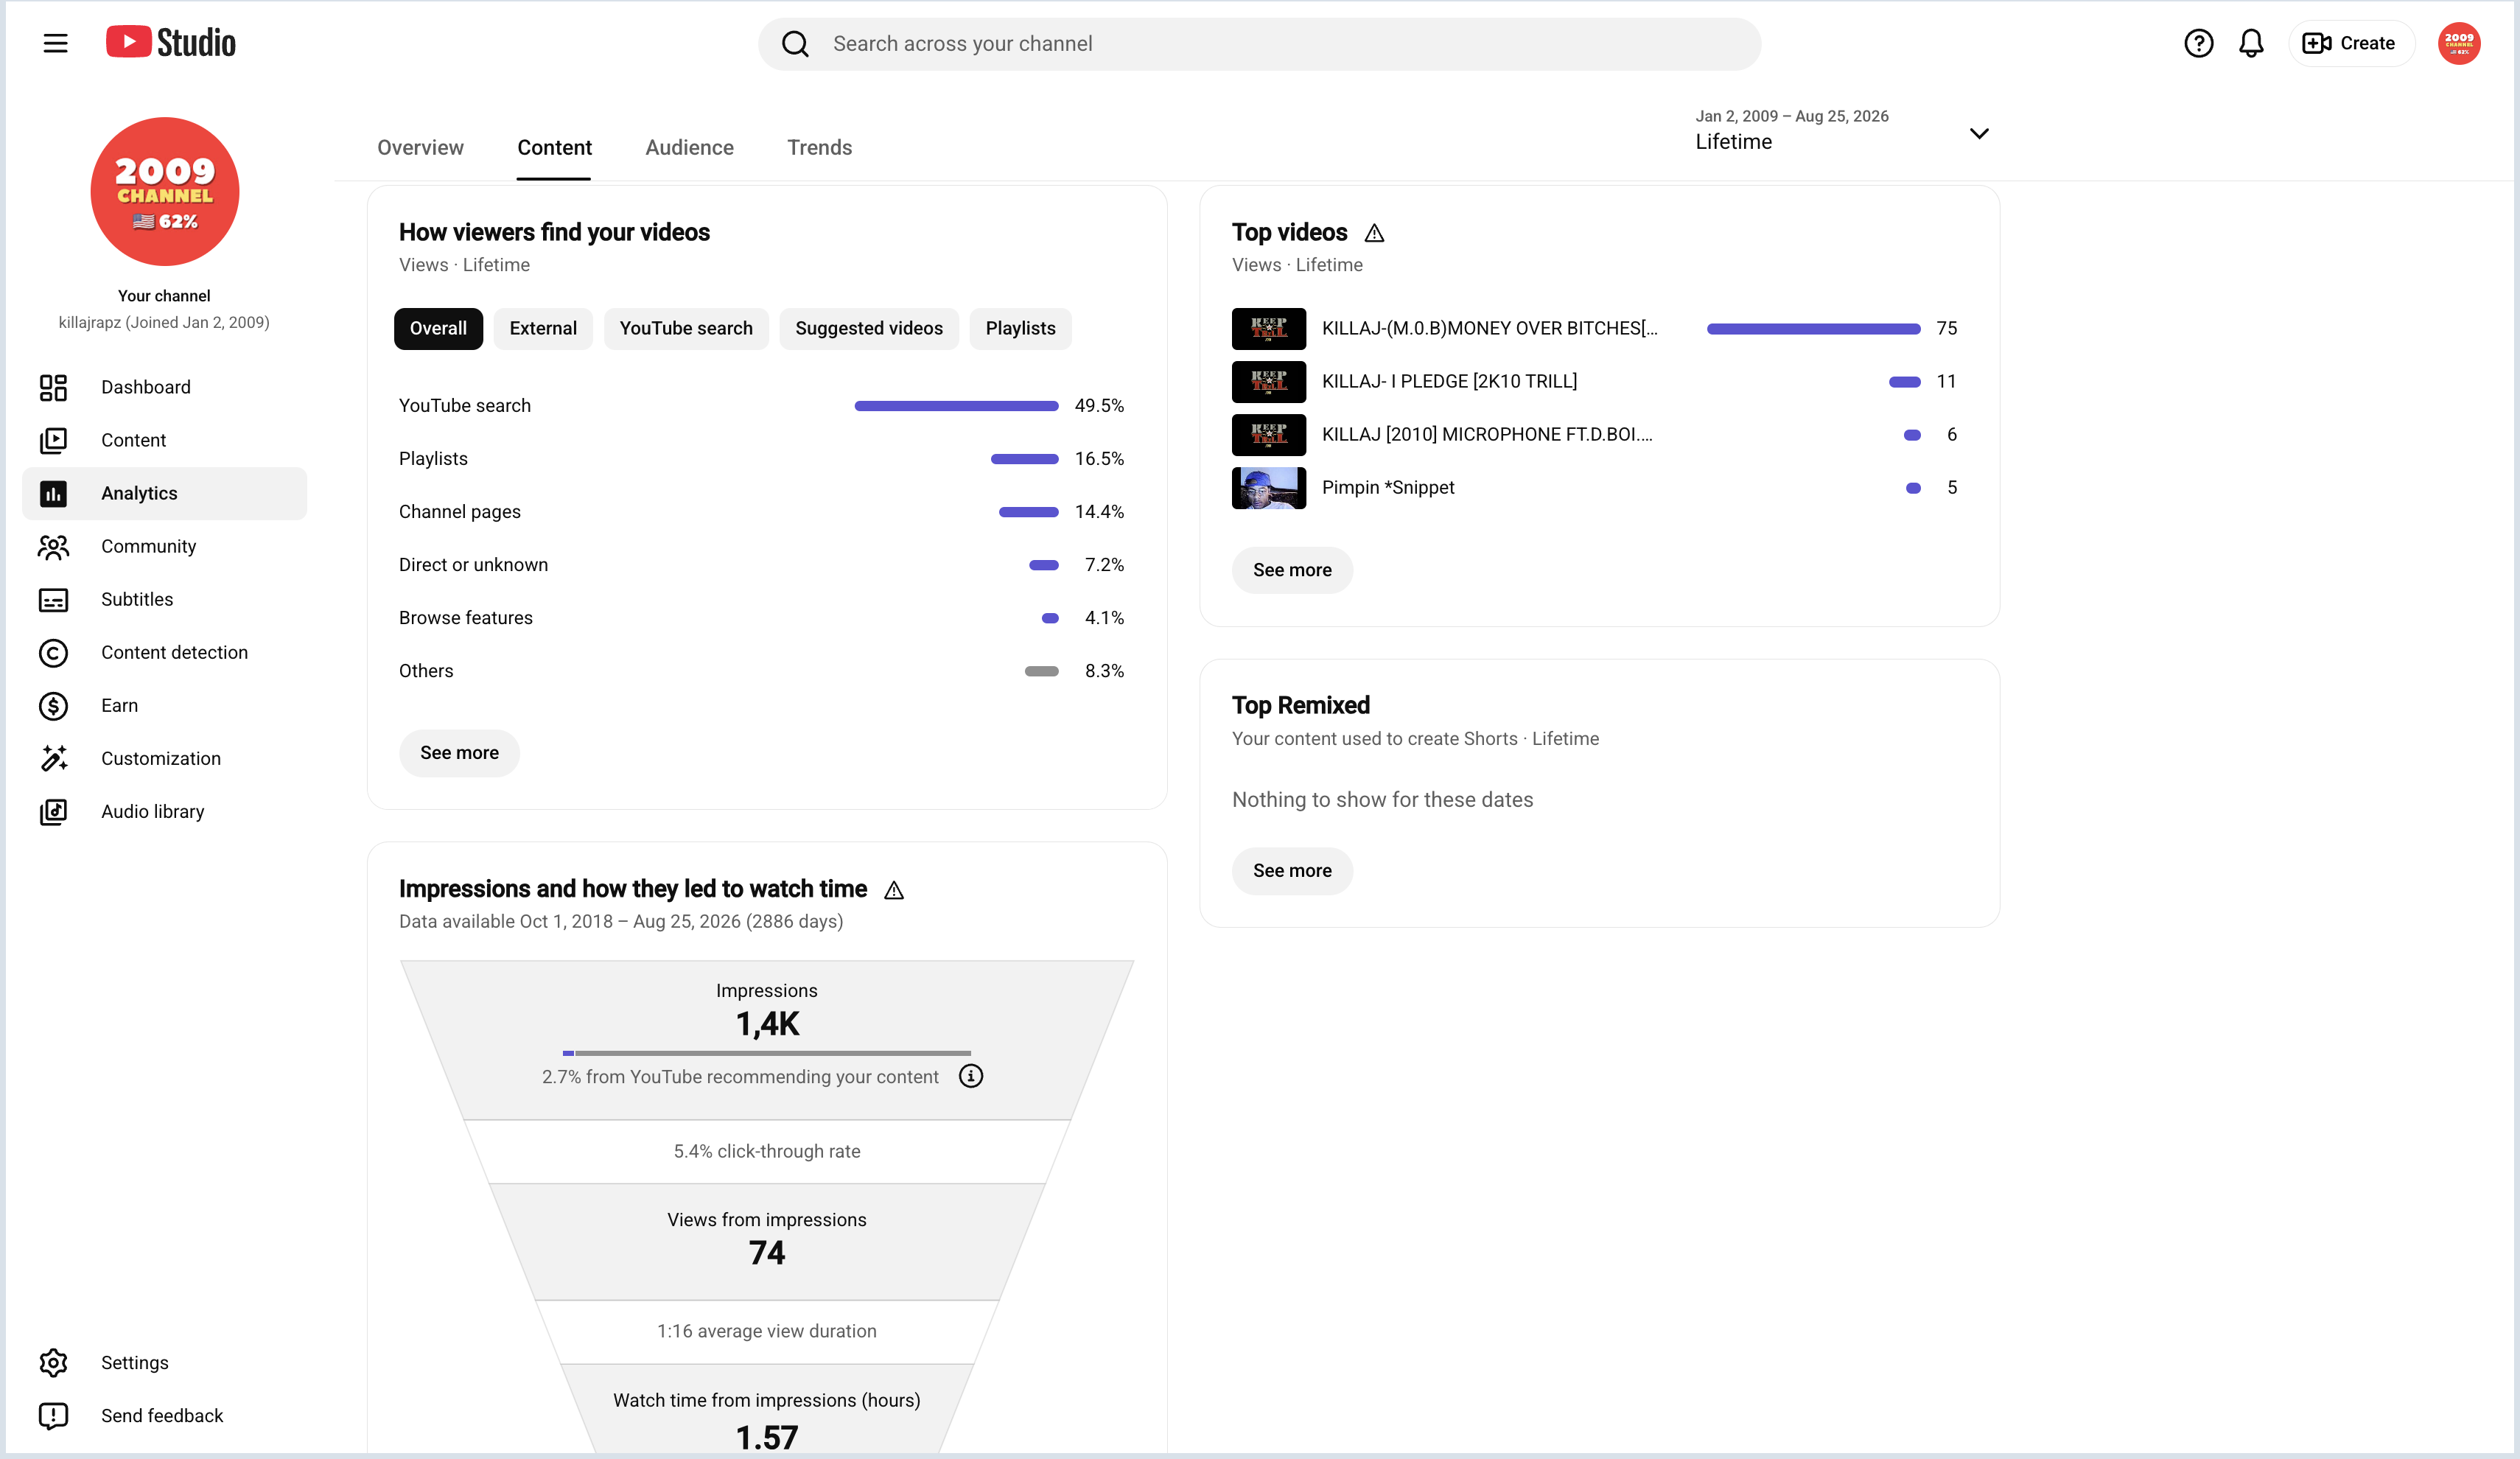Screen dimensions: 2520x1459
Task: Open Community in the sidebar
Action: (164, 546)
